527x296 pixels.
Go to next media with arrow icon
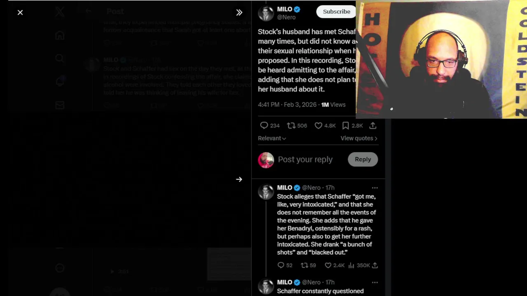pos(239,179)
